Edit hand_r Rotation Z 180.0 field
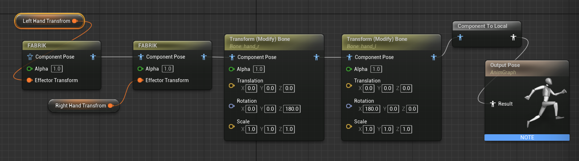 (292, 109)
